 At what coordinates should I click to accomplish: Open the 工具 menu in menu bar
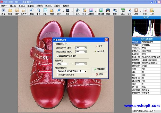(57, 6)
